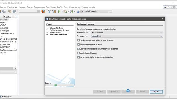Open the Format menu
The image size is (177, 99).
pos(3,7)
